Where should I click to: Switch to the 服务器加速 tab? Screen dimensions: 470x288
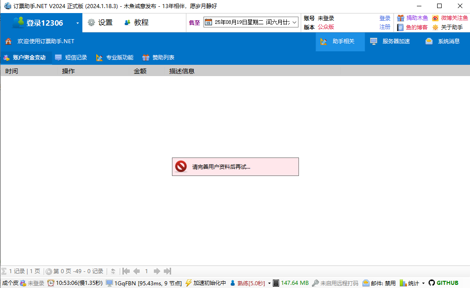[390, 41]
